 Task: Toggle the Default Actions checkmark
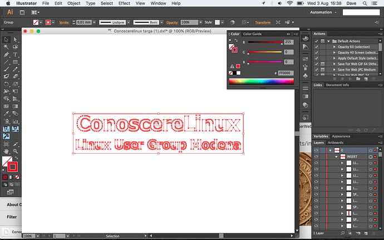[x=317, y=41]
